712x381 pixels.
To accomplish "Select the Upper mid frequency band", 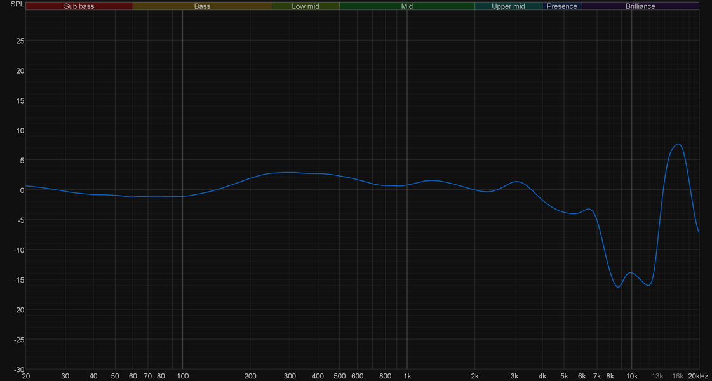I will point(508,6).
